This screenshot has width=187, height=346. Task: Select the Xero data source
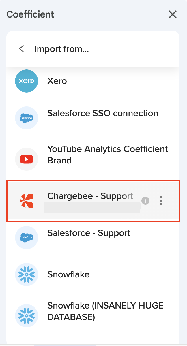click(57, 81)
